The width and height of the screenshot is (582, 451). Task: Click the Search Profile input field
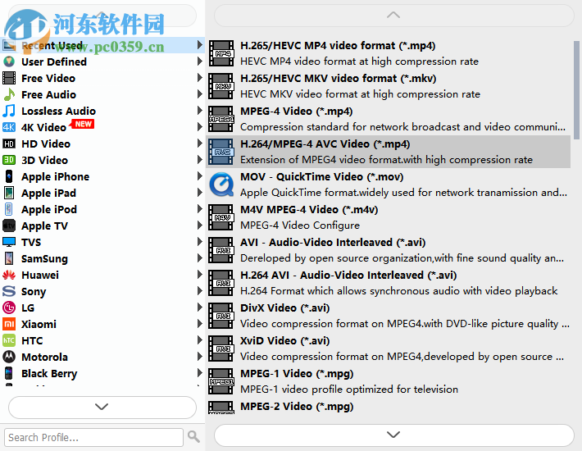[x=93, y=437]
